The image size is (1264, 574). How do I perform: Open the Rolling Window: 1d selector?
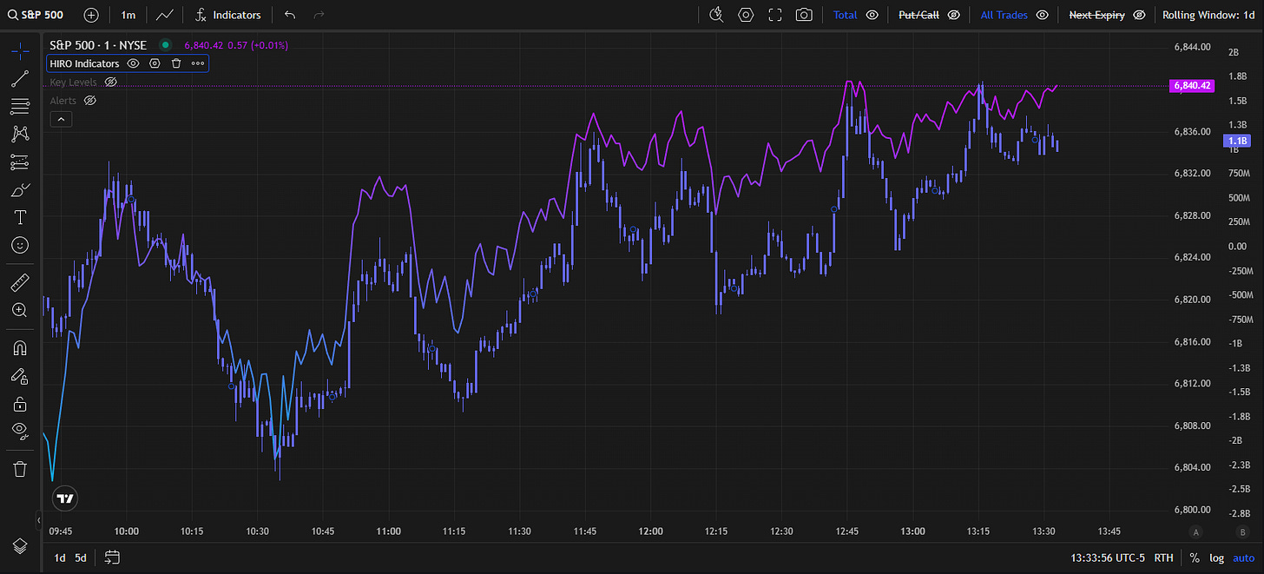[x=1210, y=15]
